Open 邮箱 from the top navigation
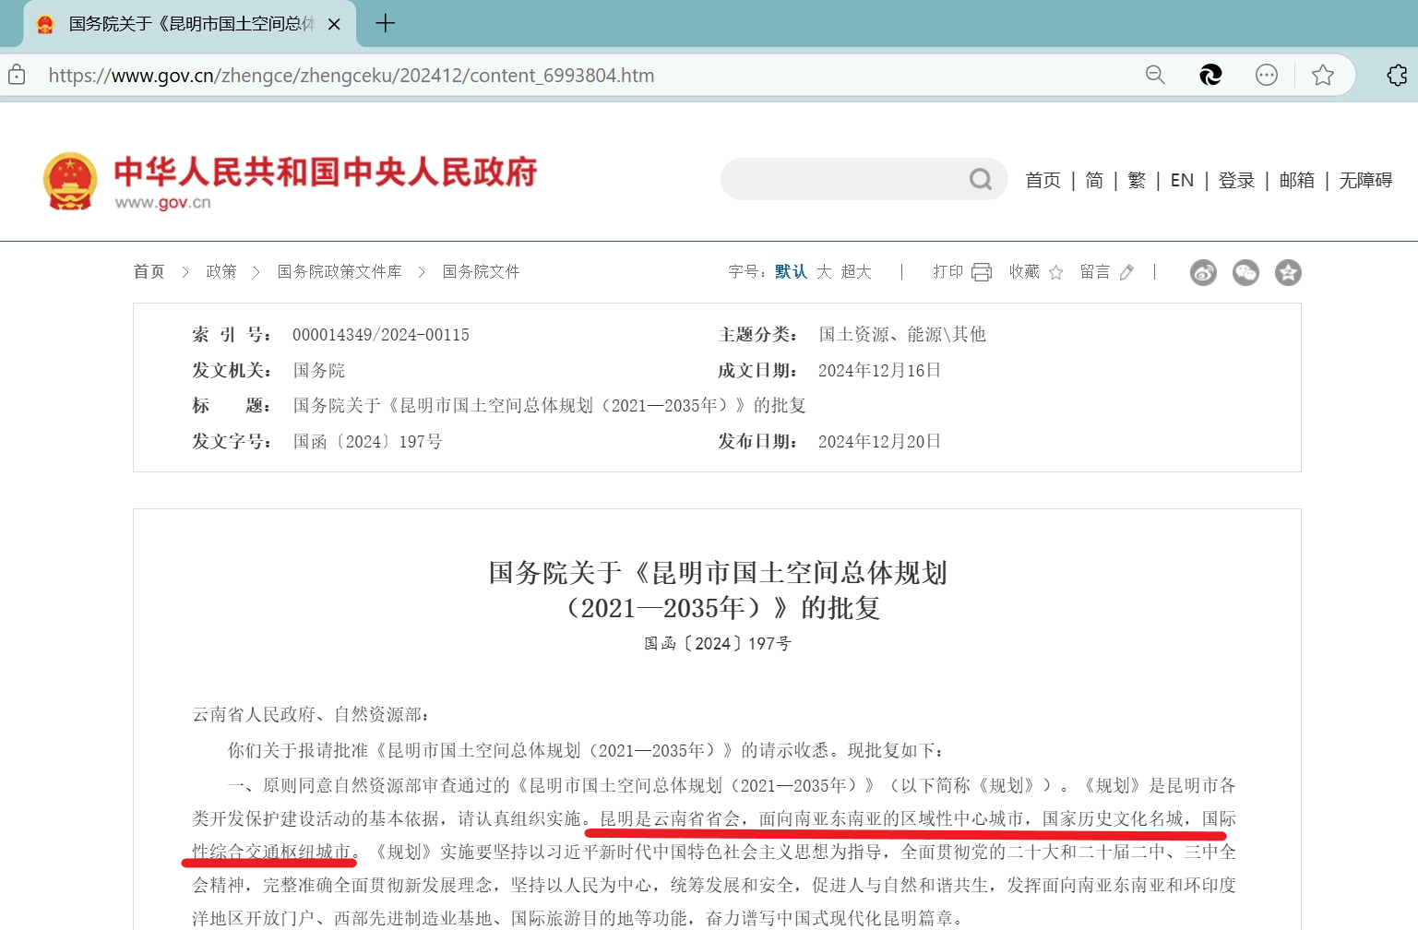The image size is (1418, 930). (x=1296, y=180)
